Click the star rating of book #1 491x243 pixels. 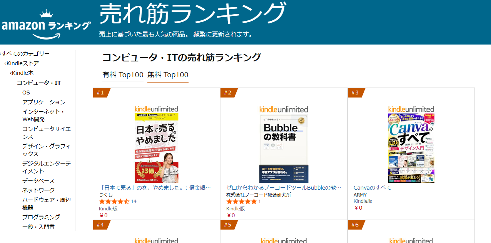tap(114, 201)
